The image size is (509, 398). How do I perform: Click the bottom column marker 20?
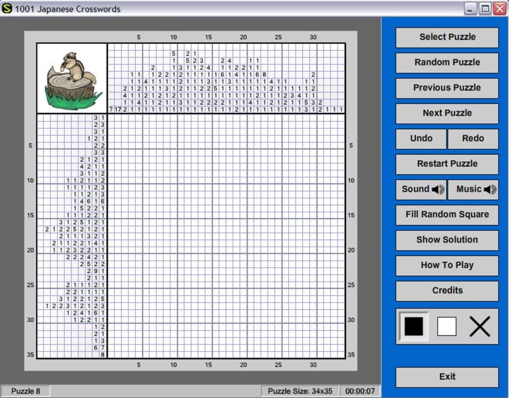click(x=244, y=365)
